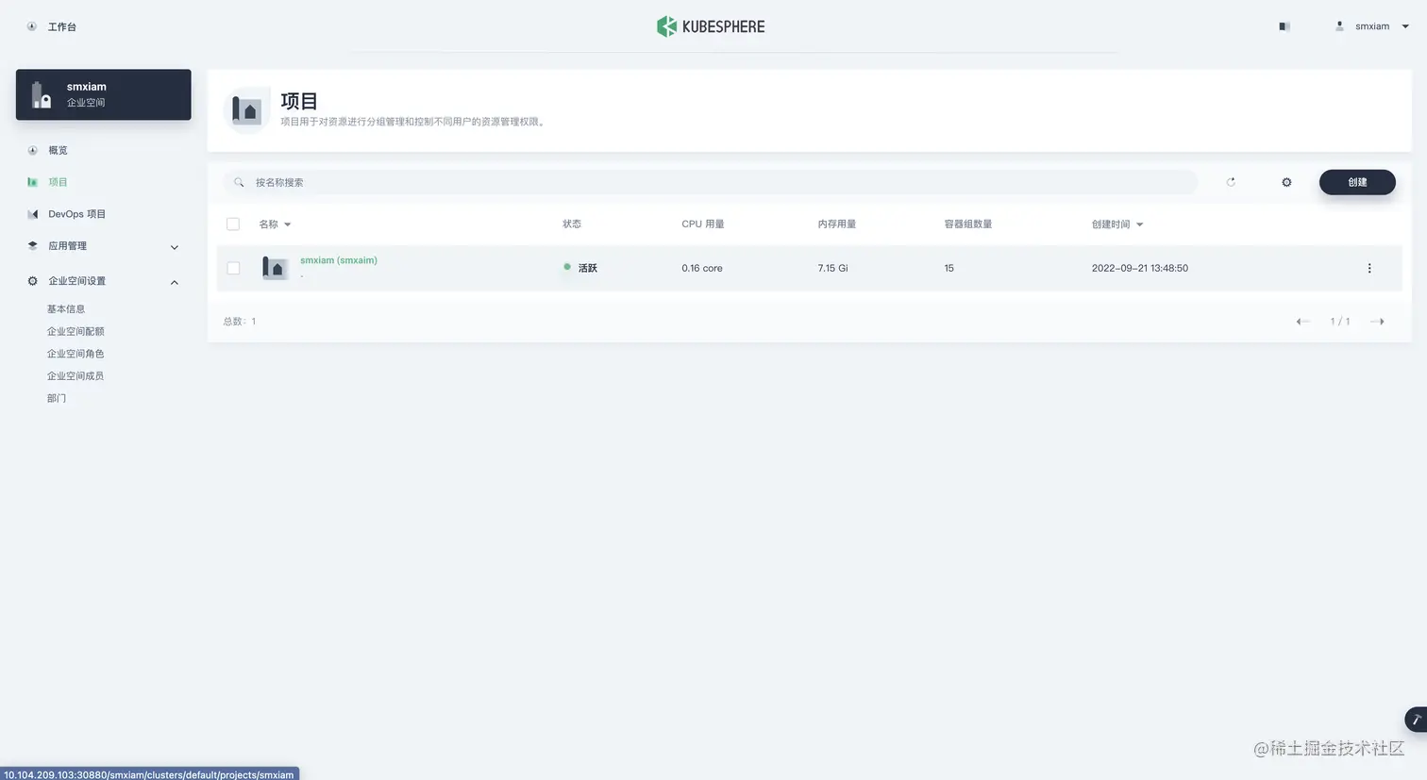The image size is (1427, 780).
Task: Click the 活跃 status cell
Action: tap(580, 268)
